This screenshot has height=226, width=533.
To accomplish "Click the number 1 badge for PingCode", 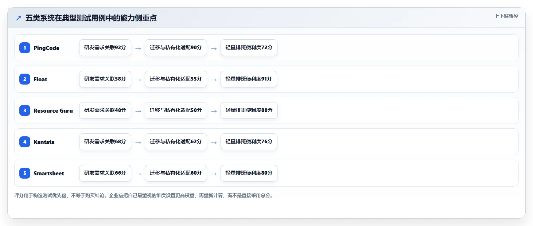I will pos(25,48).
